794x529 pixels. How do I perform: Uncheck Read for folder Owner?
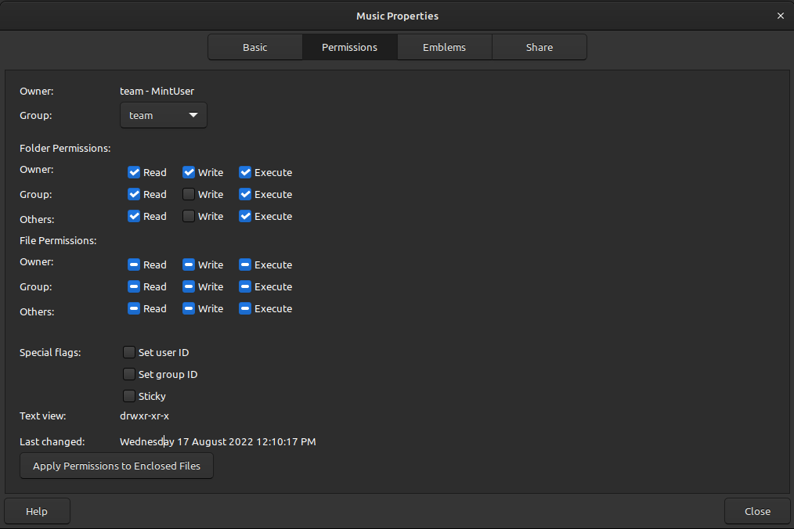tap(134, 172)
